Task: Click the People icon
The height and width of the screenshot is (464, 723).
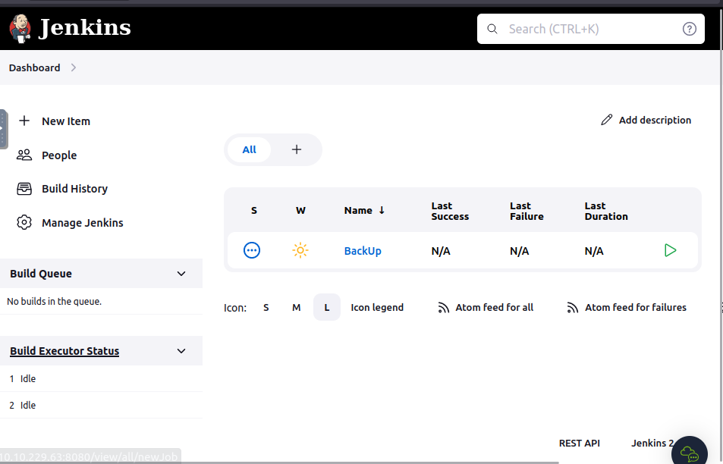Action: pyautogui.click(x=24, y=155)
